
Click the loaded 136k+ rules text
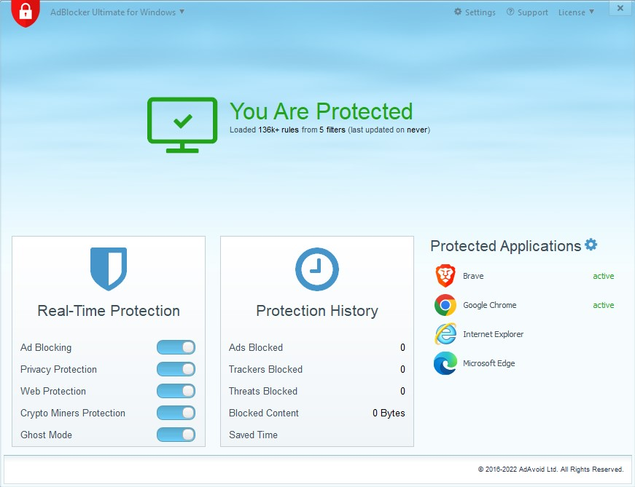coord(330,130)
